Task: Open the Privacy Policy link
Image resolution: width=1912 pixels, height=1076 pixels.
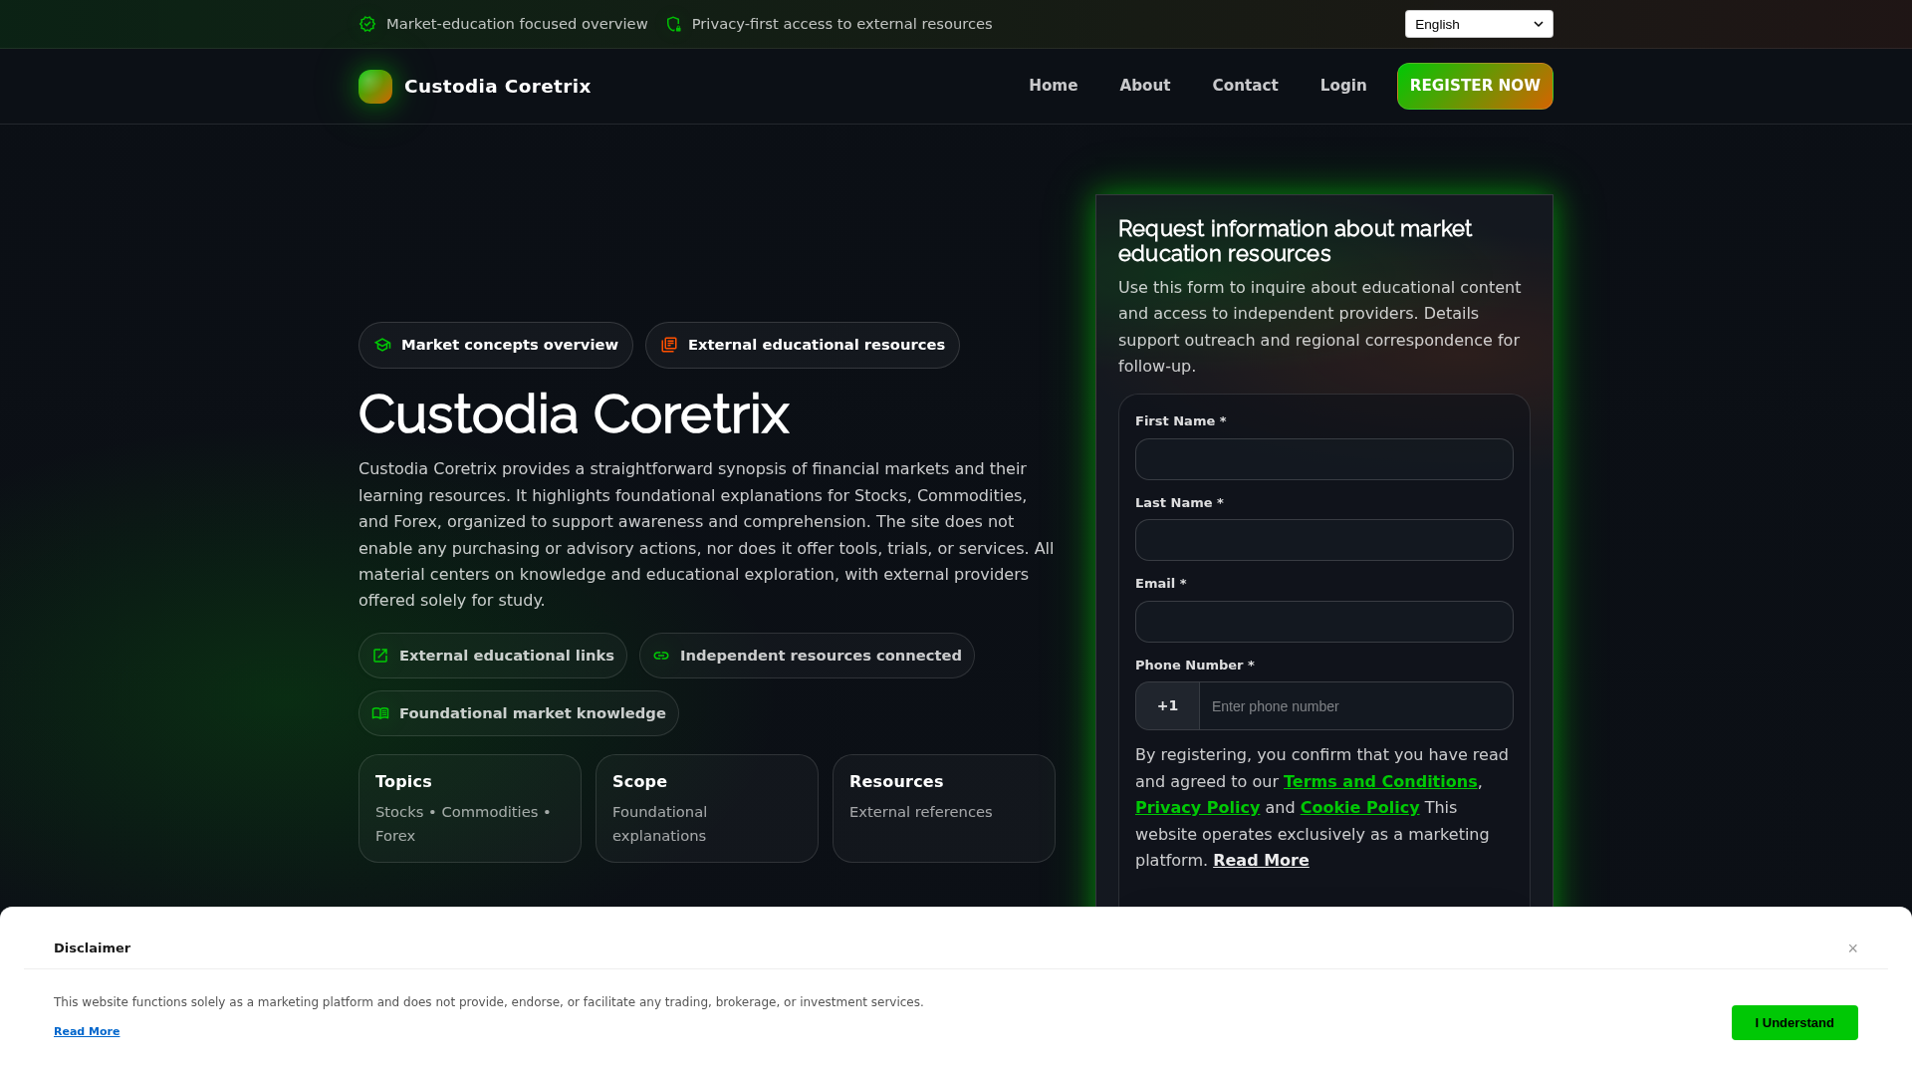Action: [x=1197, y=808]
